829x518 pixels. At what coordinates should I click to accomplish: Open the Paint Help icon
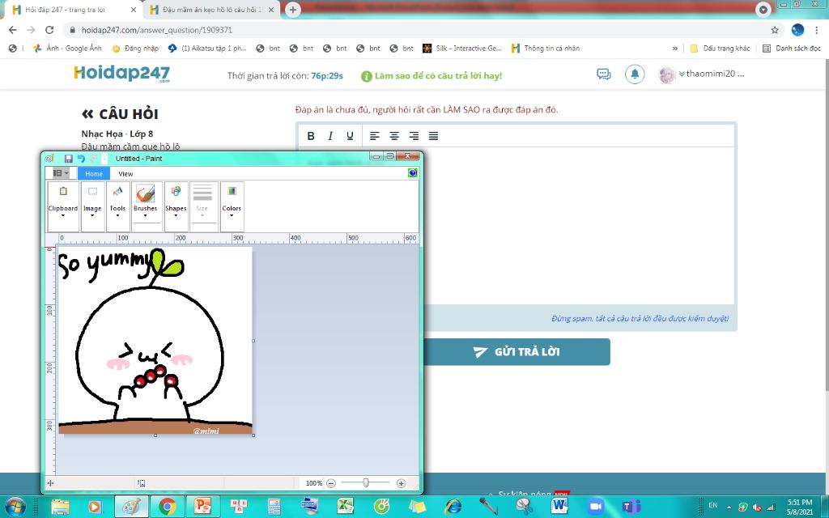413,173
